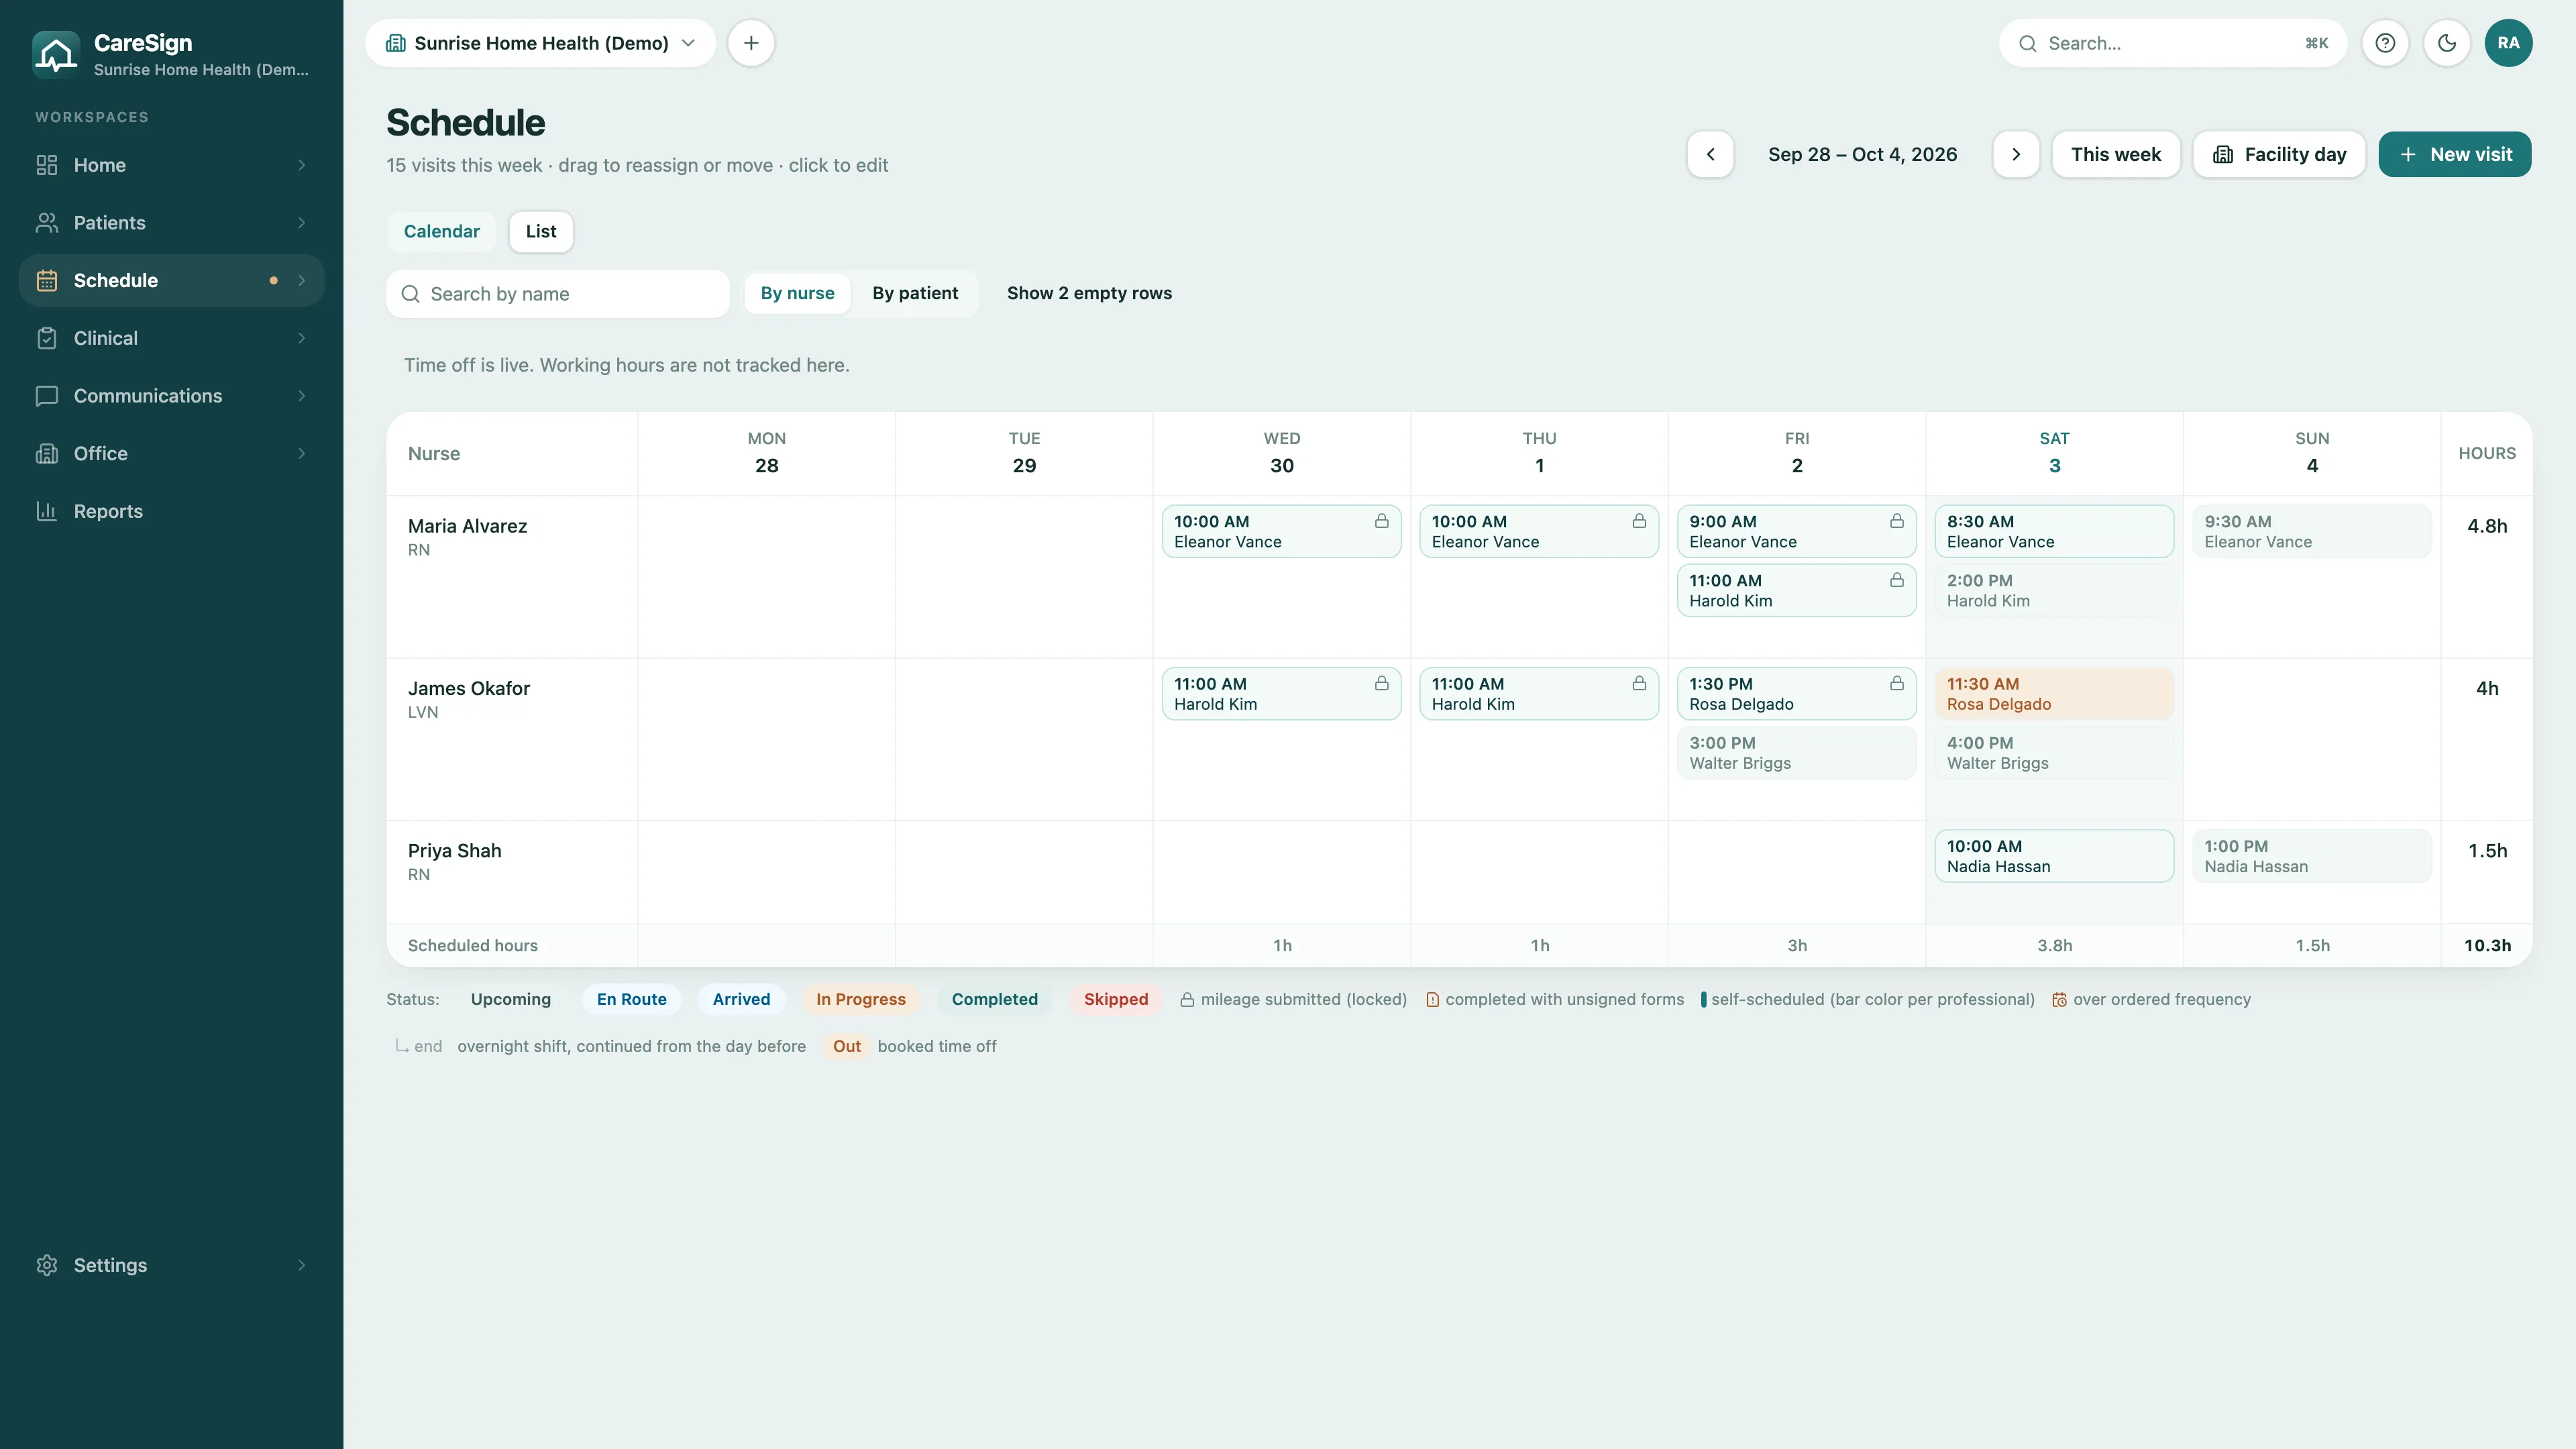Viewport: 2576px width, 1449px height.
Task: Click the Office building icon
Action: [x=47, y=453]
